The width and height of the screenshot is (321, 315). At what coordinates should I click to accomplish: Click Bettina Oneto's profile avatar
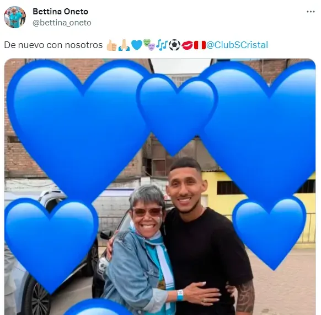[15, 17]
